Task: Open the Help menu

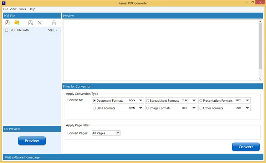Action: point(32,9)
